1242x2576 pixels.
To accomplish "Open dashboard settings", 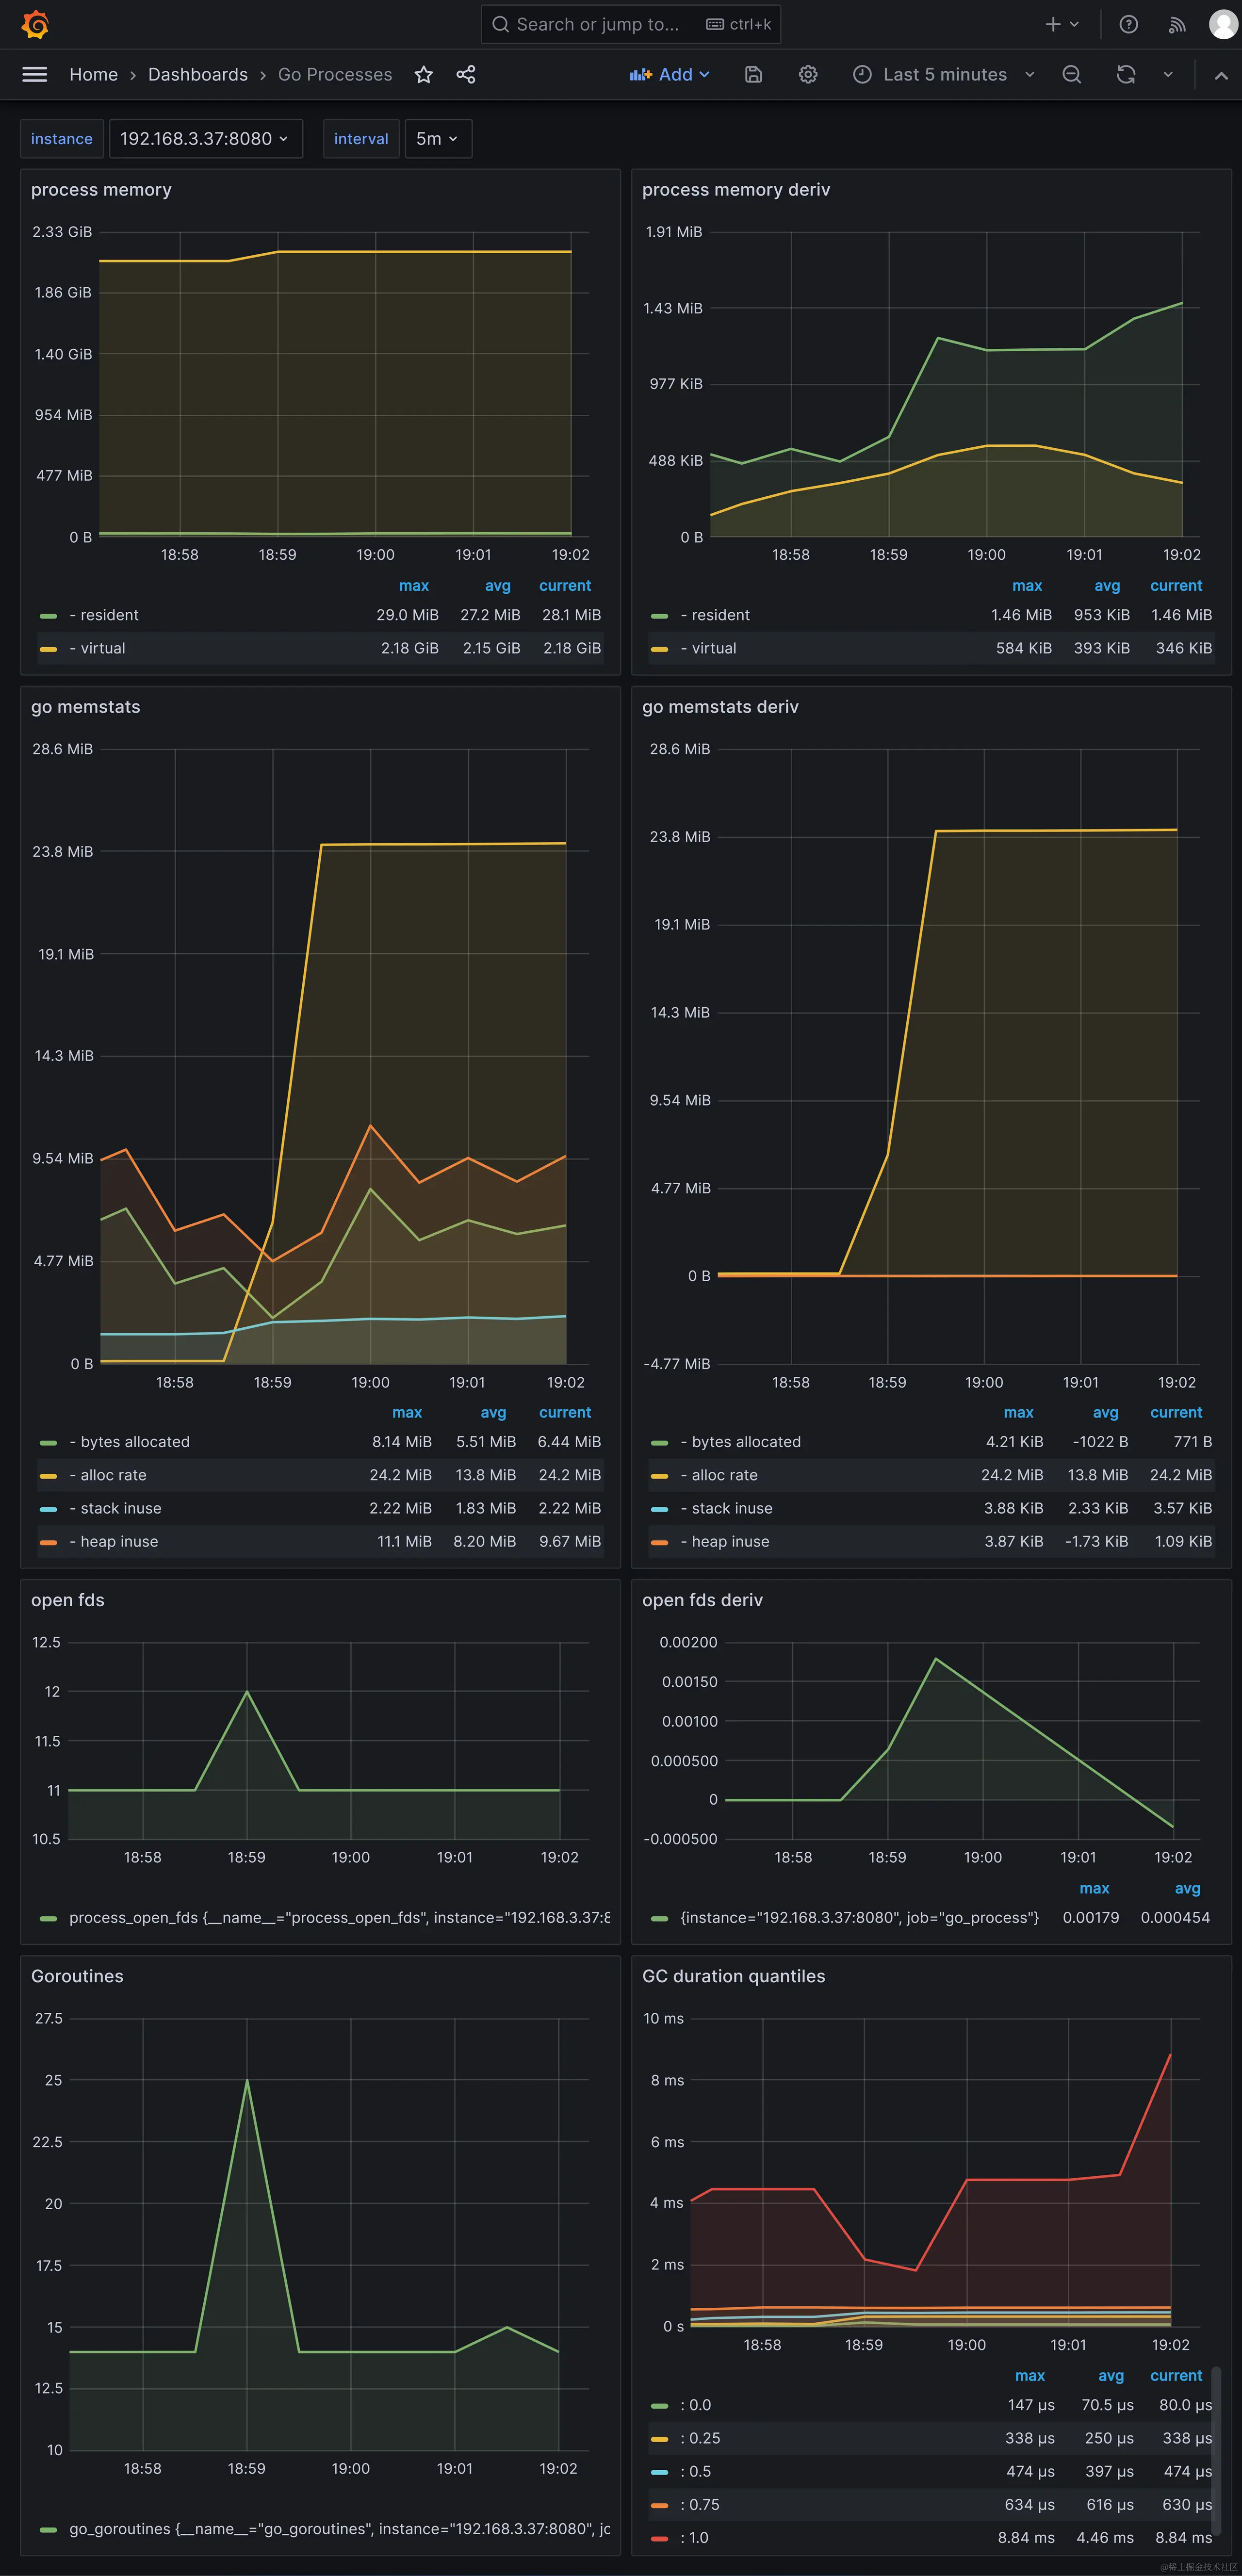I will [808, 74].
